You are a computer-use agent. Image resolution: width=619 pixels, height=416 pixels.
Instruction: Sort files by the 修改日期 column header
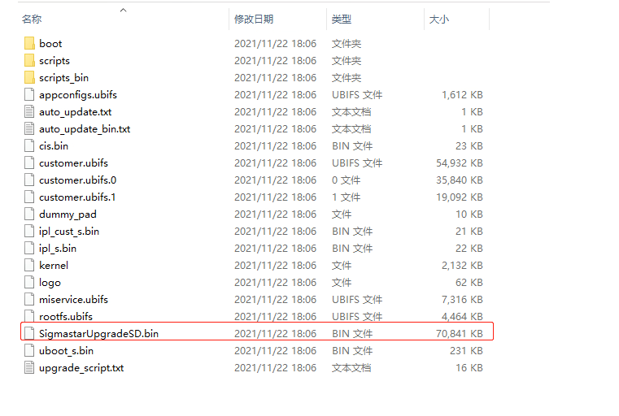click(254, 19)
